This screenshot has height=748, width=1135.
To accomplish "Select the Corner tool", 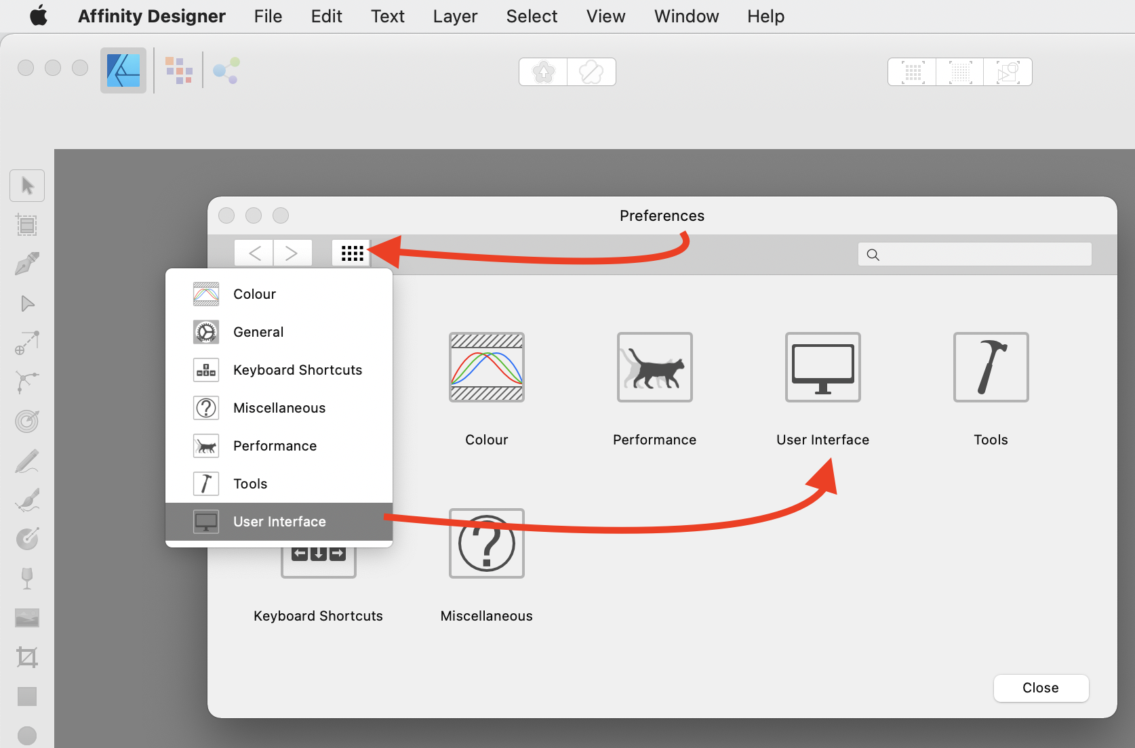I will pos(27,382).
